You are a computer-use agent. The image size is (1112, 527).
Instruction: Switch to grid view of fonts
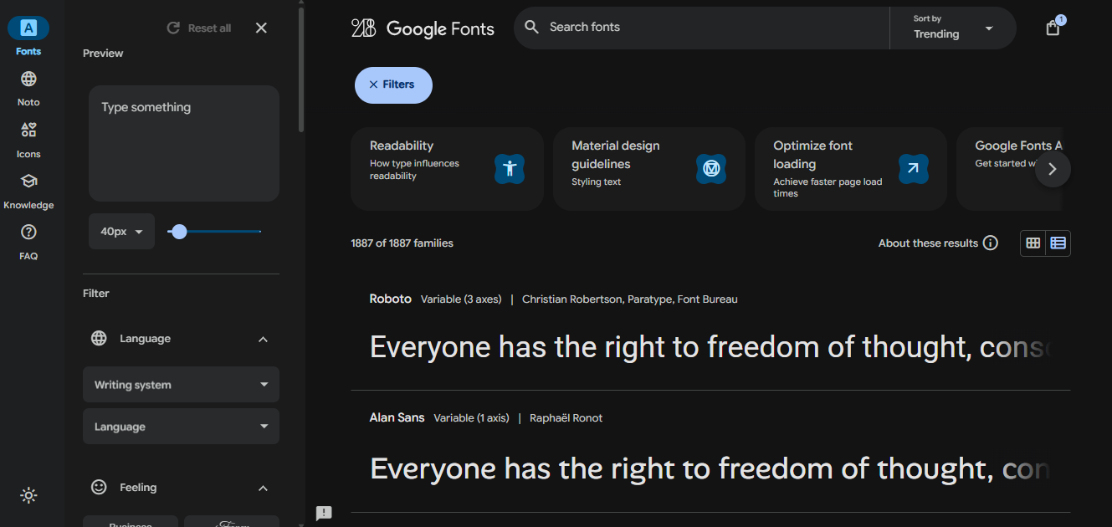1033,243
